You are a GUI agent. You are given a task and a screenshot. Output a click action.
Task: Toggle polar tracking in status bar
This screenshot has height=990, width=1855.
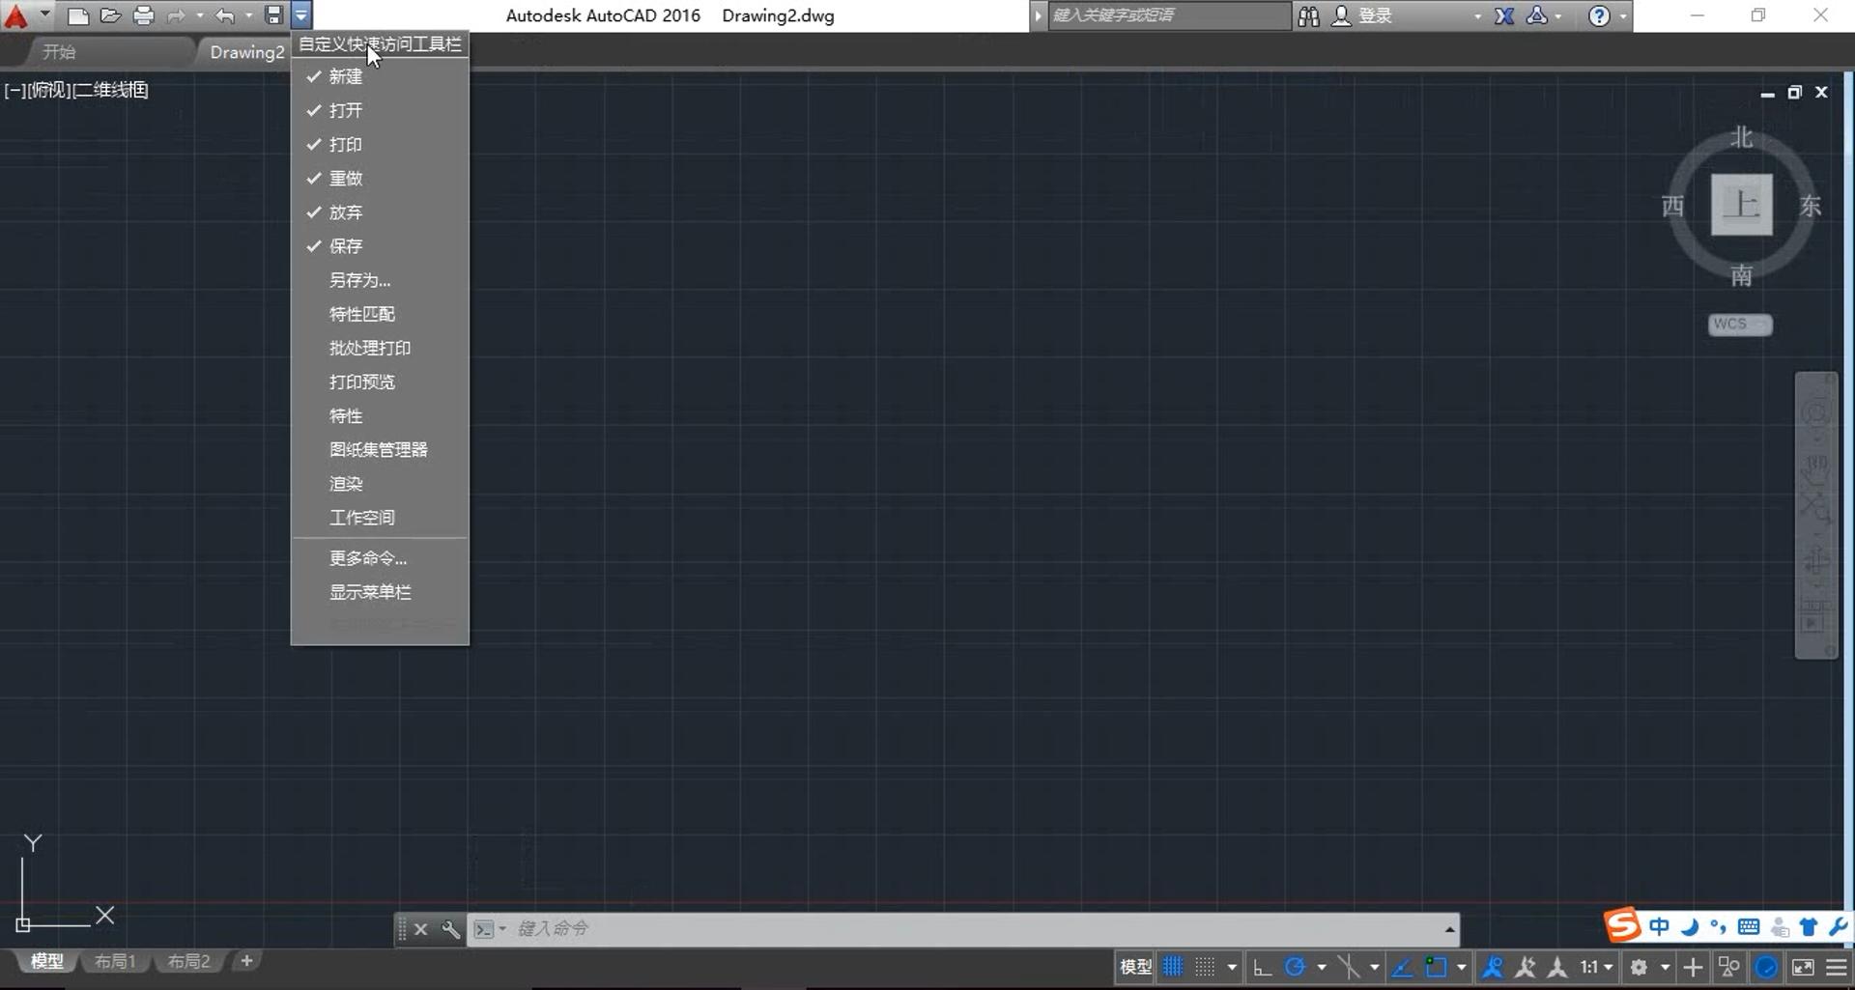(x=1295, y=967)
